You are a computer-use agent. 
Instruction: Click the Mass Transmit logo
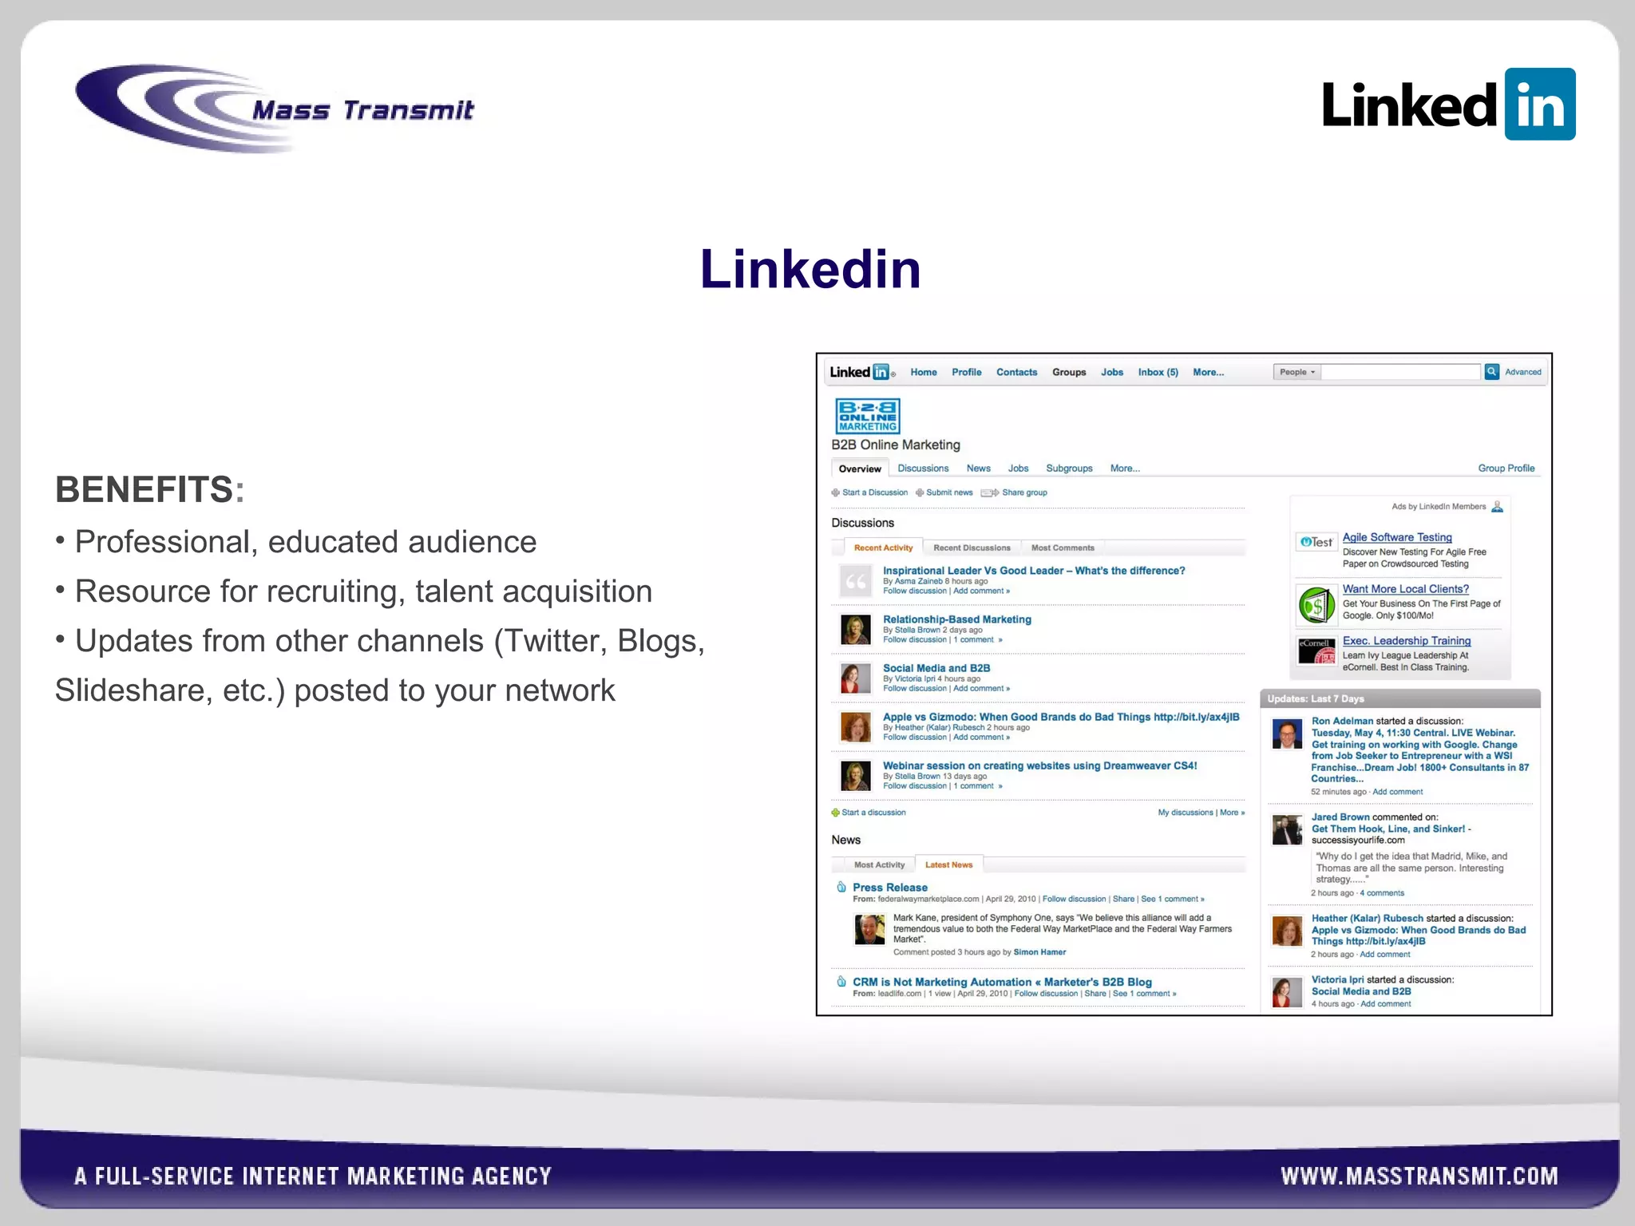click(x=275, y=109)
